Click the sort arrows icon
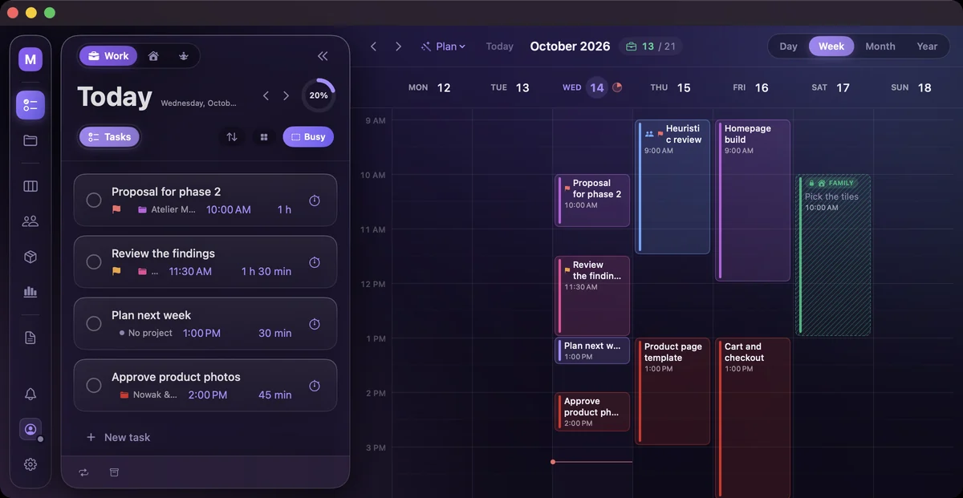The height and width of the screenshot is (498, 963). tap(232, 137)
